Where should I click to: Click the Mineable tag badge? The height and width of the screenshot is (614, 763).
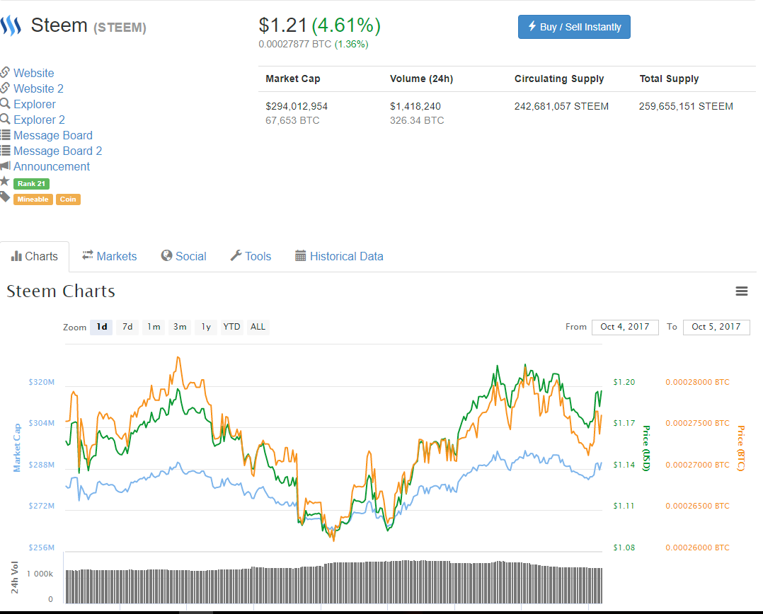pos(33,199)
